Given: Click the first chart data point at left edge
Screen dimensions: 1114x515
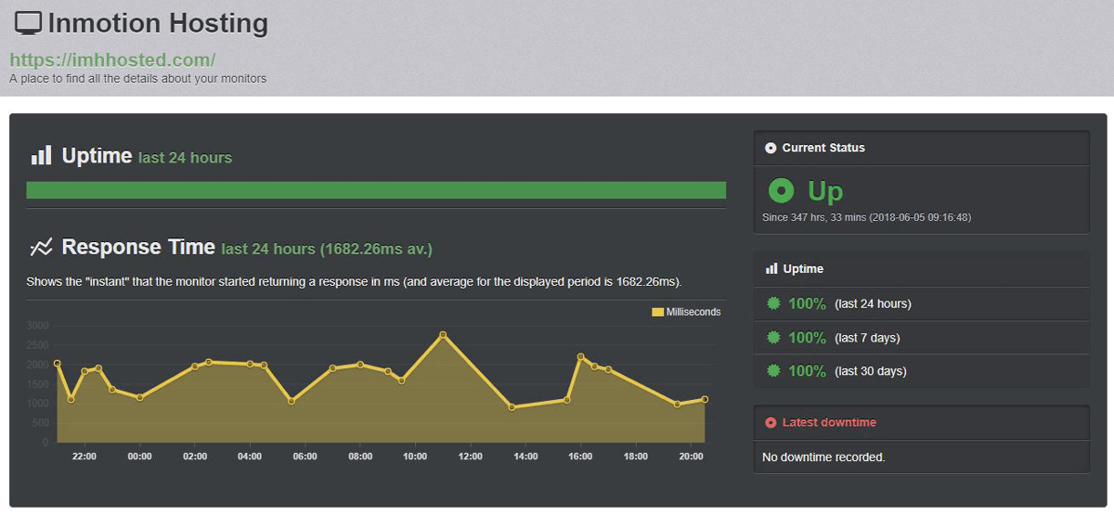Looking at the screenshot, I should pos(57,364).
